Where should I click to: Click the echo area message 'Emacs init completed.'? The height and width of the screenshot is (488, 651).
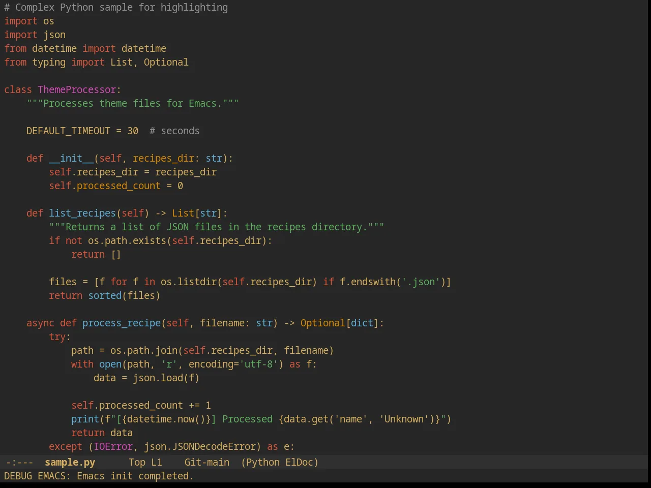coord(135,476)
